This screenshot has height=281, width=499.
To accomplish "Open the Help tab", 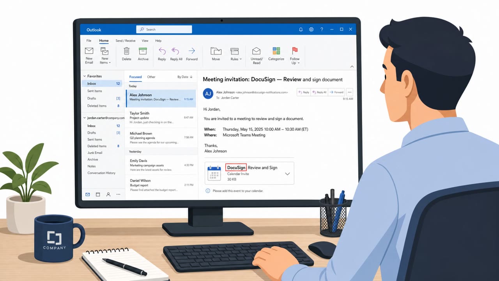I will point(158,41).
